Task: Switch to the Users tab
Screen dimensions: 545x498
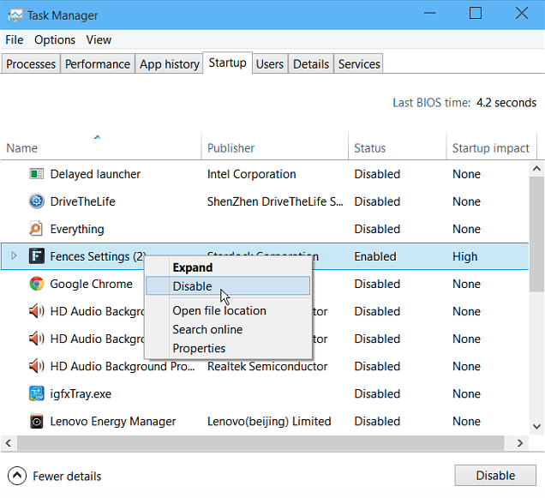Action: point(270,64)
